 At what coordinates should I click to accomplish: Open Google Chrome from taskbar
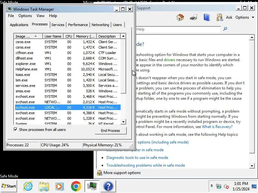(76, 186)
